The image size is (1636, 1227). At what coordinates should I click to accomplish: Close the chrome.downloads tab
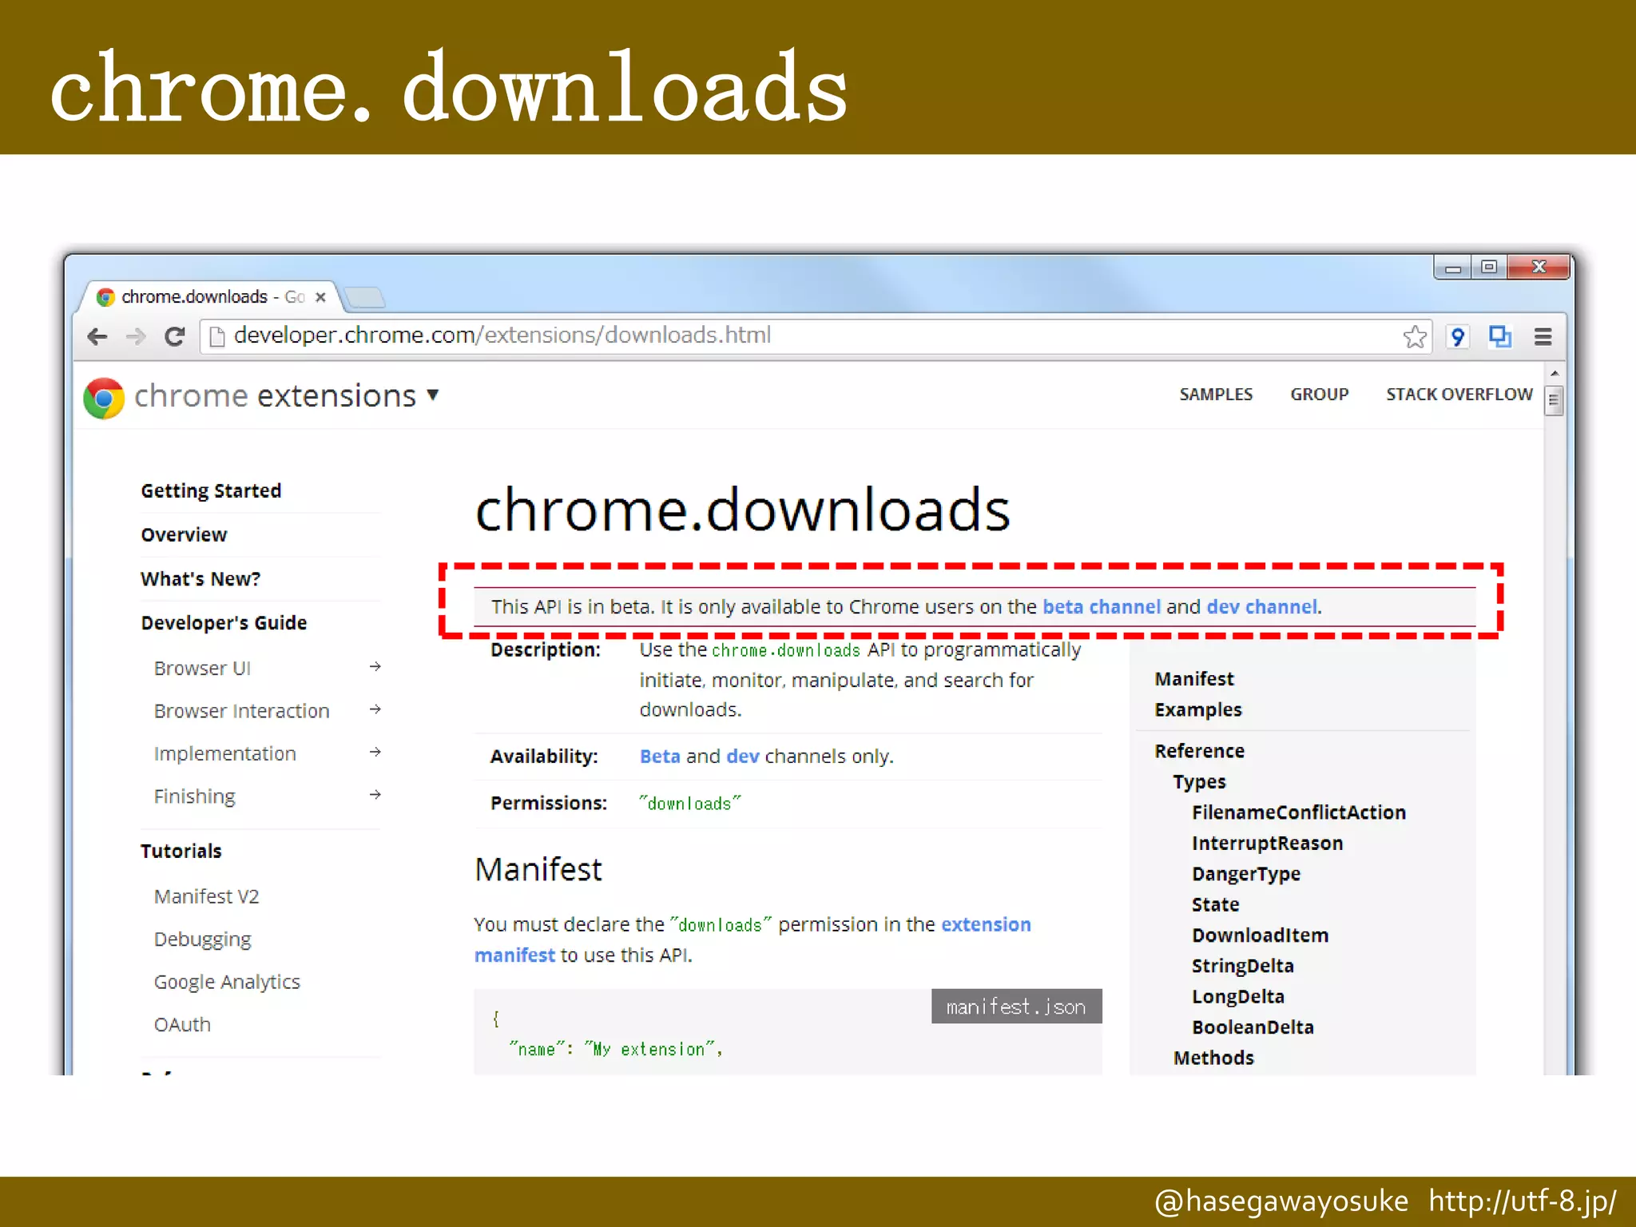pos(320,297)
